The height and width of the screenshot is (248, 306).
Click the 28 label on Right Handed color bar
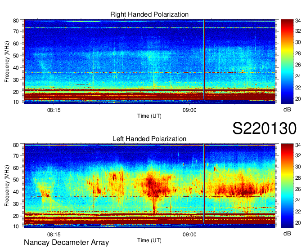click(x=298, y=53)
